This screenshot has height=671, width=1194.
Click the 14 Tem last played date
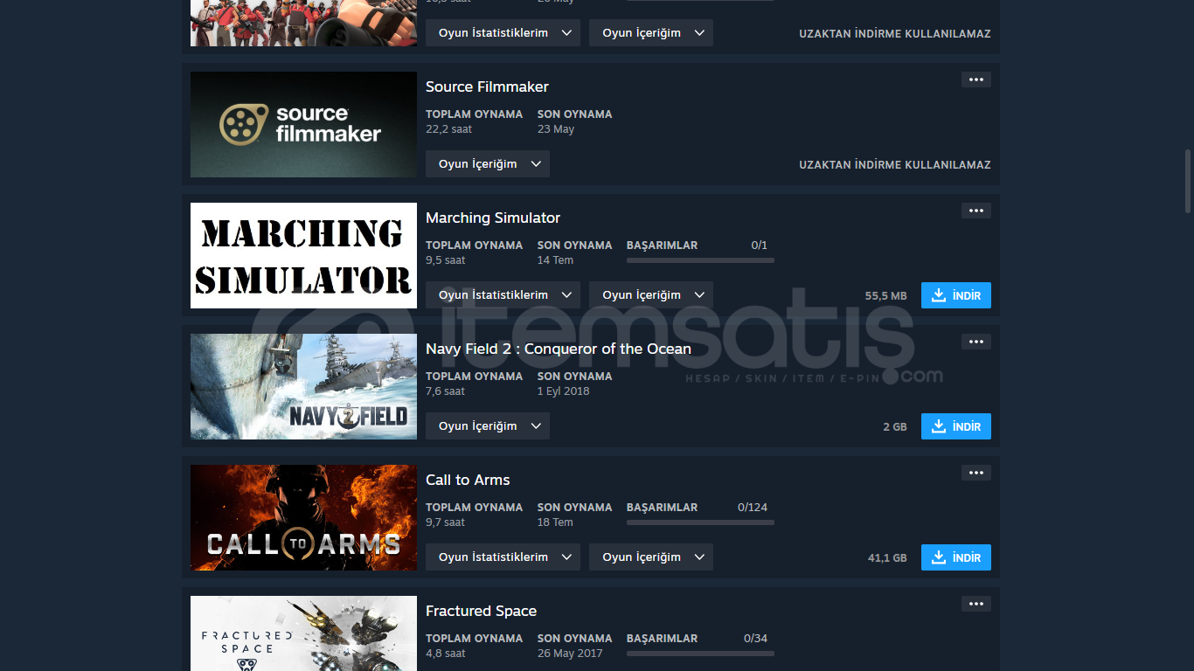click(x=555, y=260)
